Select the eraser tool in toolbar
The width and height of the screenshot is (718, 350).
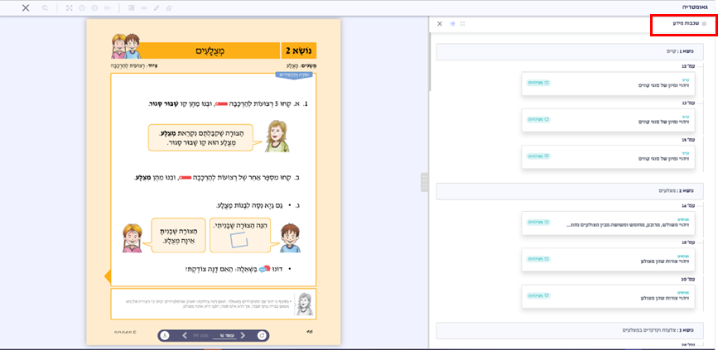point(169,7)
